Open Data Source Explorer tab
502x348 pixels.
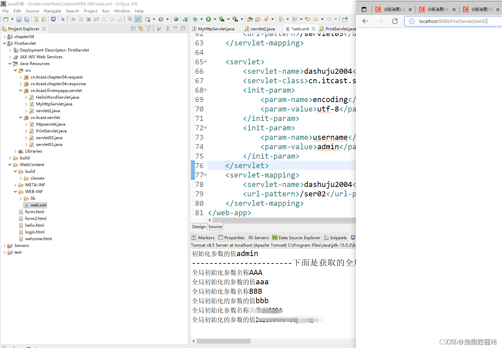(x=296, y=238)
